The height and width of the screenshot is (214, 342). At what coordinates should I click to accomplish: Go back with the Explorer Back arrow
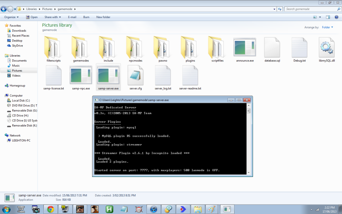tap(3, 9)
